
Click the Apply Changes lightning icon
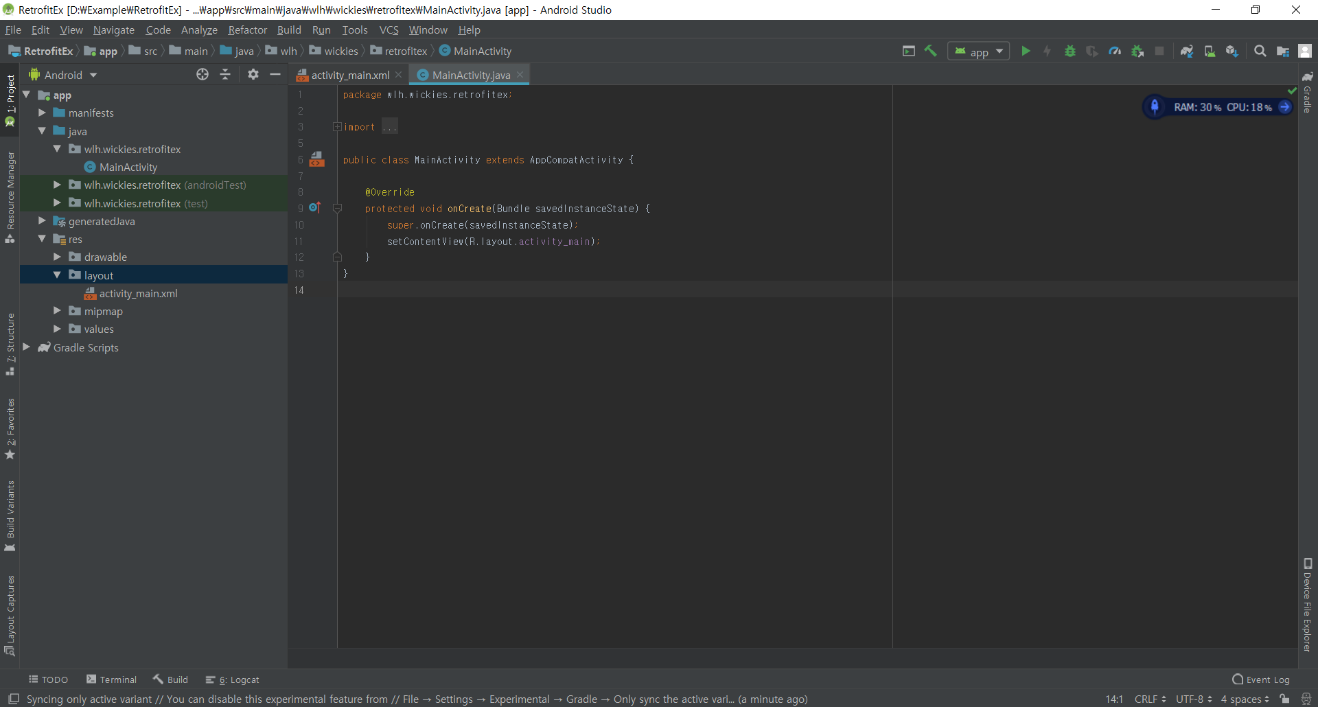pos(1048,51)
